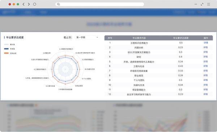The image size is (217, 132).
Task: Select the 设计/开发解决方案能力 table cell
Action: pos(139,52)
